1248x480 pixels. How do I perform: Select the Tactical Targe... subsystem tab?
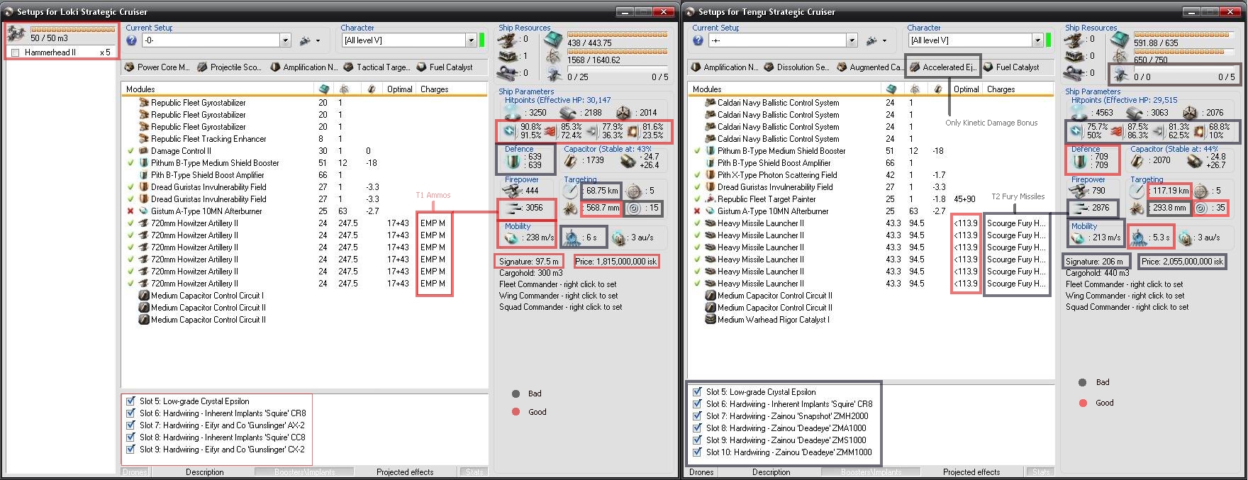tap(377, 67)
